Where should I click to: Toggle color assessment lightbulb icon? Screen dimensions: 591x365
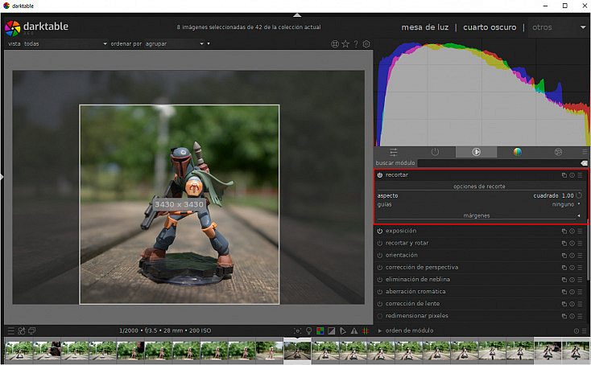308,330
